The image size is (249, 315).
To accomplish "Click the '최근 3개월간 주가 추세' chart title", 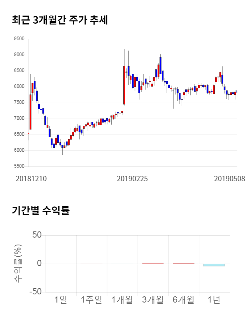I will 60,20.
